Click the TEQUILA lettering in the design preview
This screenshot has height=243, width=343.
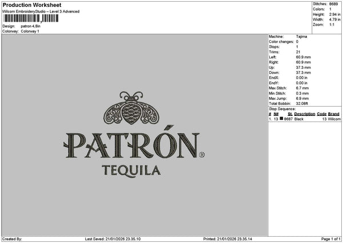(x=131, y=171)
